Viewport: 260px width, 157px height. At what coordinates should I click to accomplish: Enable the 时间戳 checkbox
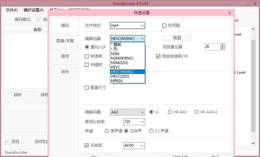coord(164,26)
